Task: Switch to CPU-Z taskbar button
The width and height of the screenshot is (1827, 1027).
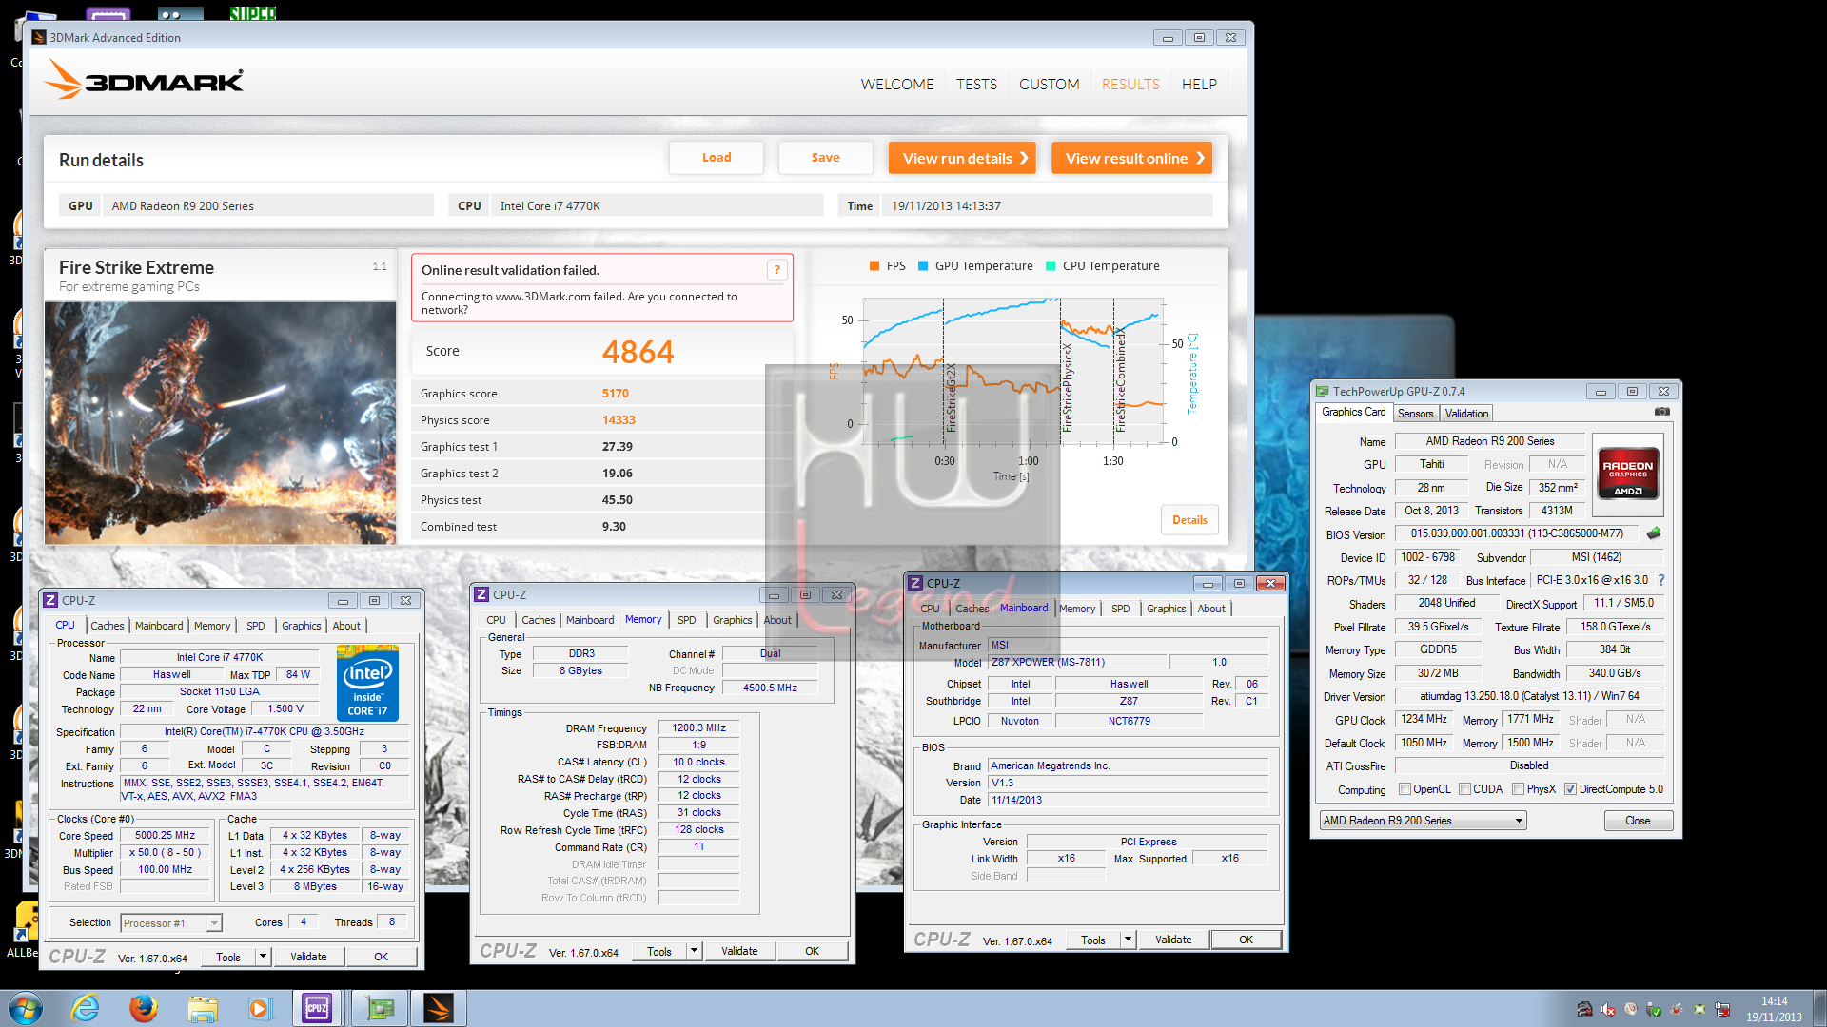Action: click(x=317, y=1008)
